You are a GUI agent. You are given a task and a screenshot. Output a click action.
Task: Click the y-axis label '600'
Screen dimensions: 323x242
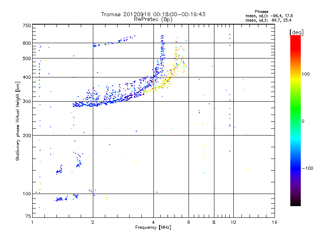[27, 43]
